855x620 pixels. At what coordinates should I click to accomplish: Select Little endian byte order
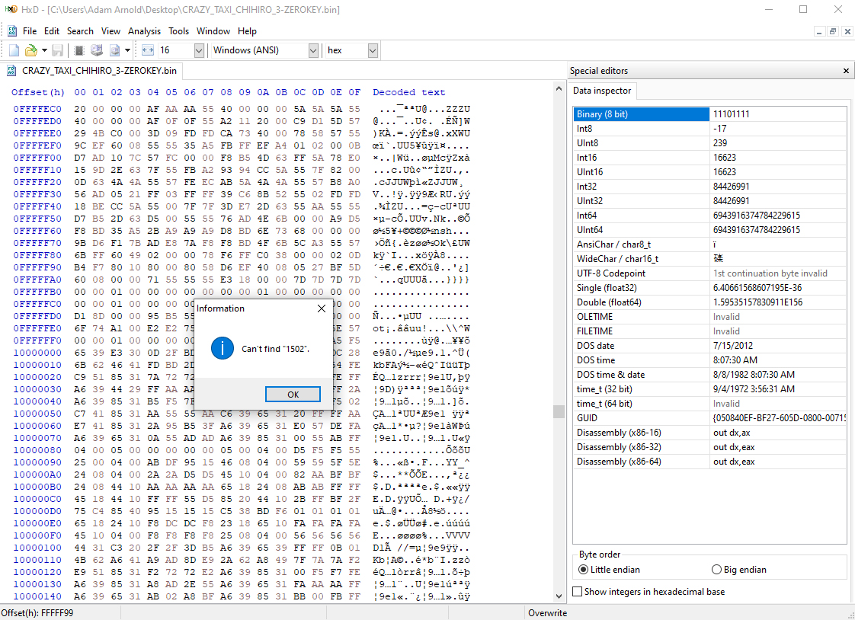pos(609,569)
